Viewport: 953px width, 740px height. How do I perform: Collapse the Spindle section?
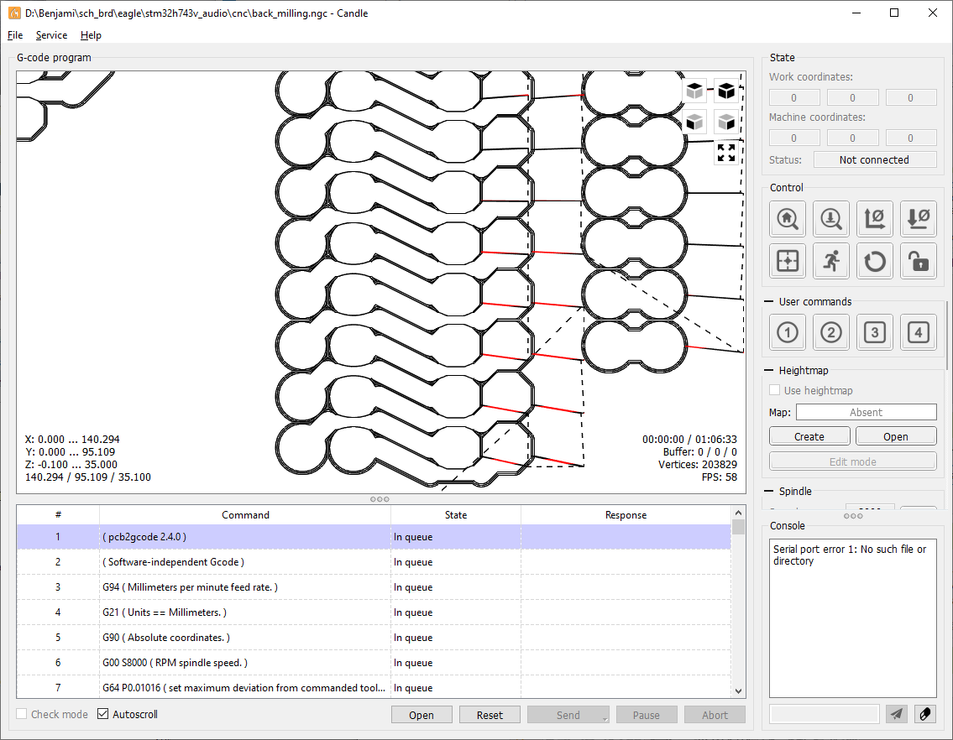point(769,491)
